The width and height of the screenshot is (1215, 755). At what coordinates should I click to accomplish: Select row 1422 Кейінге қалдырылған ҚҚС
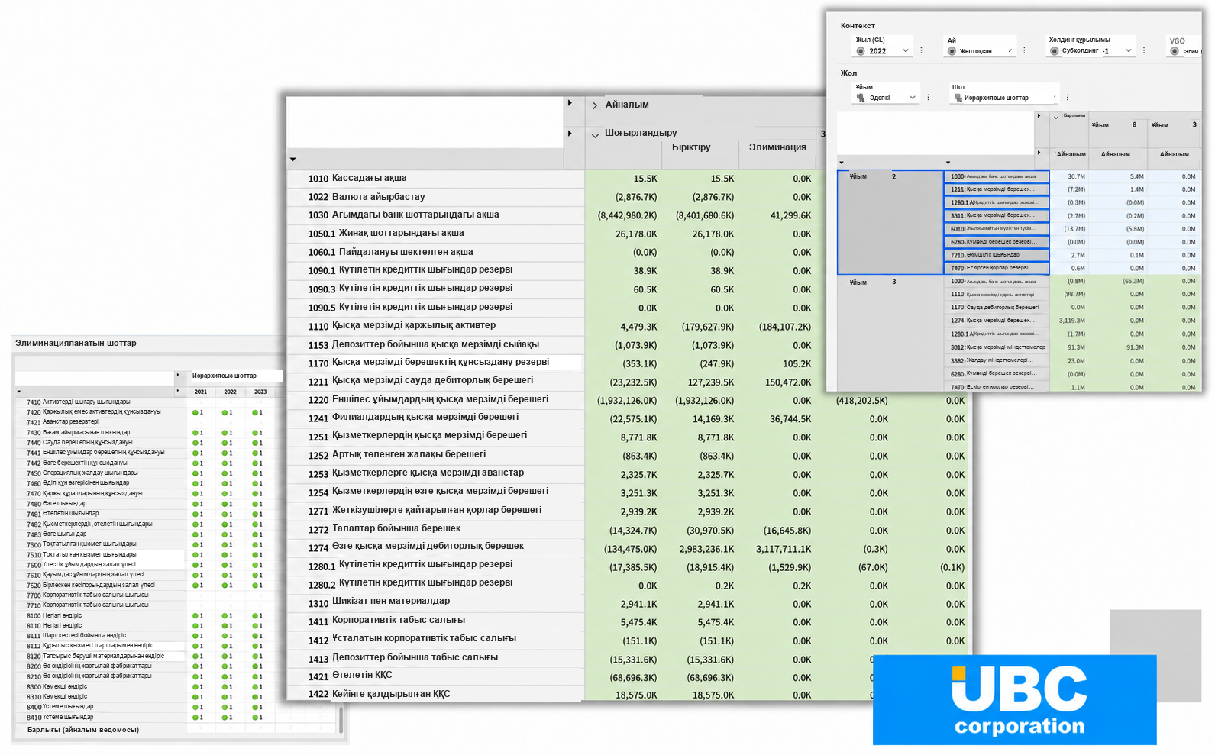(436, 694)
